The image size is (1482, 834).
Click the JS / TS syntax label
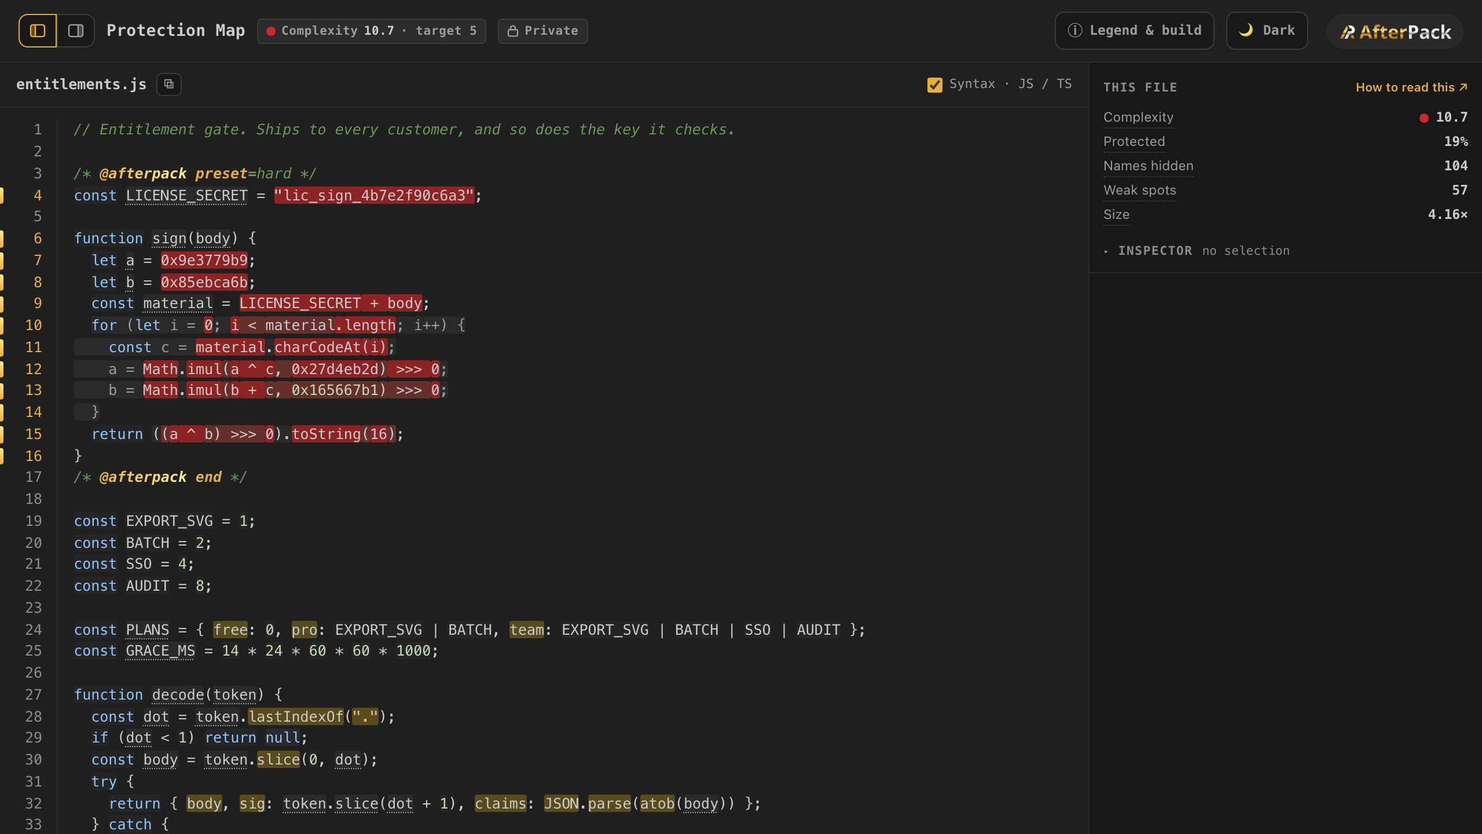pos(1045,85)
